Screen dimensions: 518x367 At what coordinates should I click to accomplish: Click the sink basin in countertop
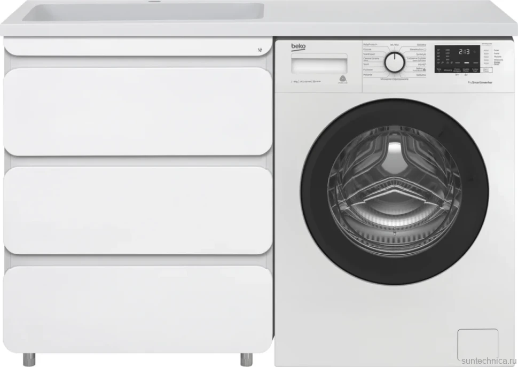(x=143, y=12)
